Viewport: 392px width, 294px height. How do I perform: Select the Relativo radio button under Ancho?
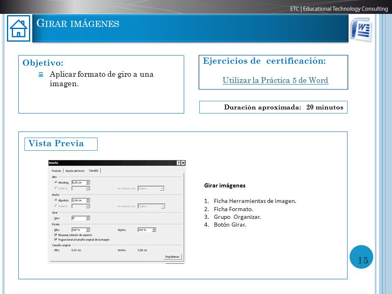point(56,206)
